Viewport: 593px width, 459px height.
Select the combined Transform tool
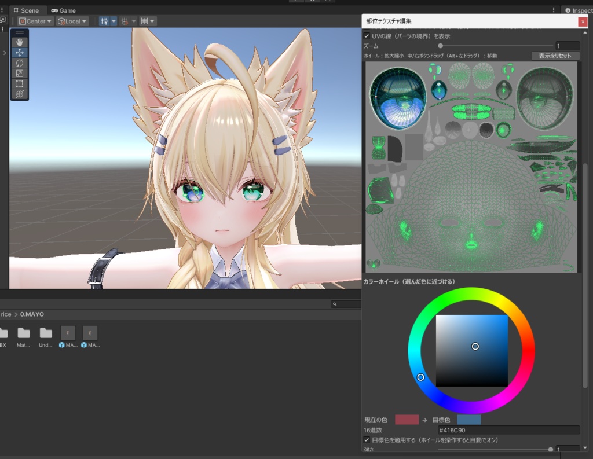20,94
